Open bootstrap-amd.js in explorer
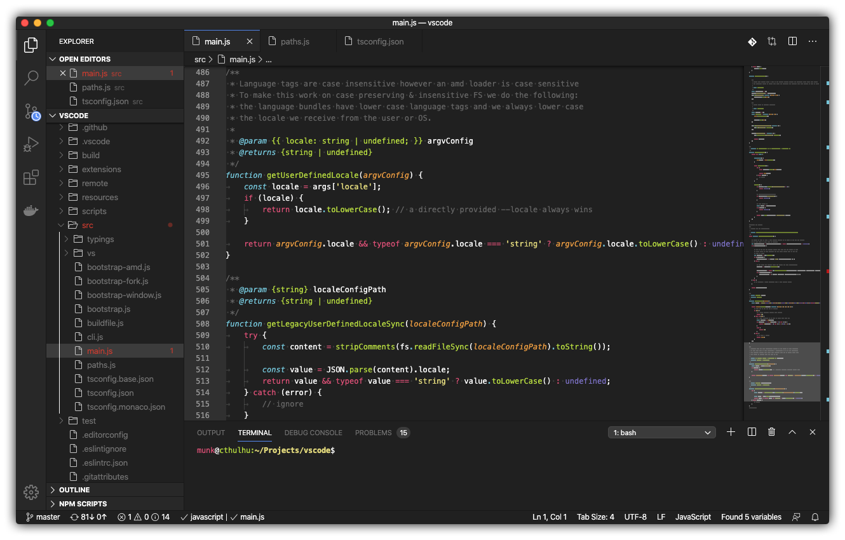This screenshot has height=540, width=845. point(115,267)
